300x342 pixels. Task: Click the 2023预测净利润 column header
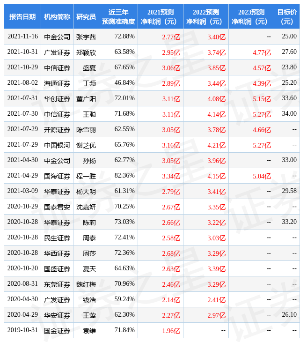(x=251, y=16)
